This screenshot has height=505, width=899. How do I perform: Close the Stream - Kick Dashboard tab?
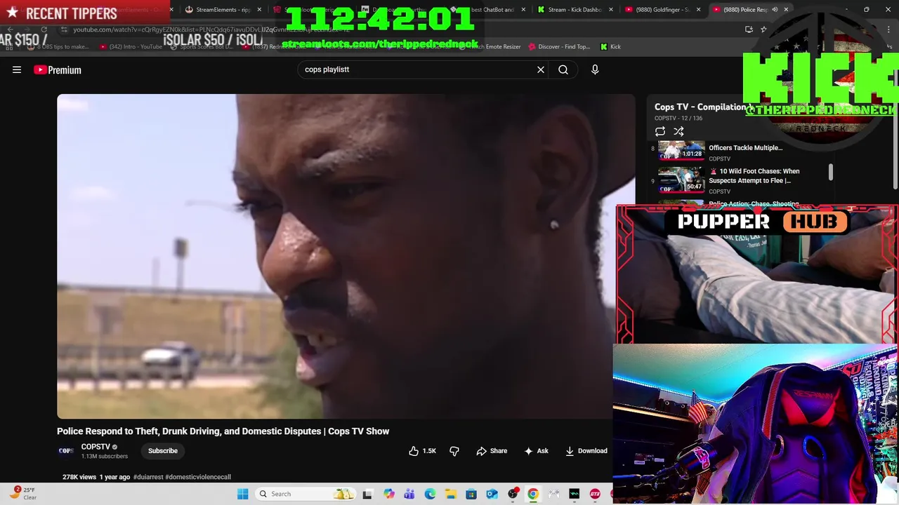(611, 9)
